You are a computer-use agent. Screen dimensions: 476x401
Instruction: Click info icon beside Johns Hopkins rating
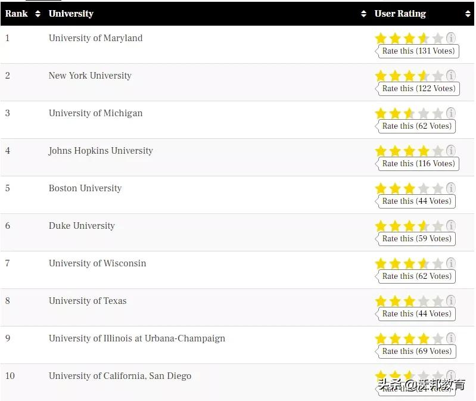tap(451, 151)
